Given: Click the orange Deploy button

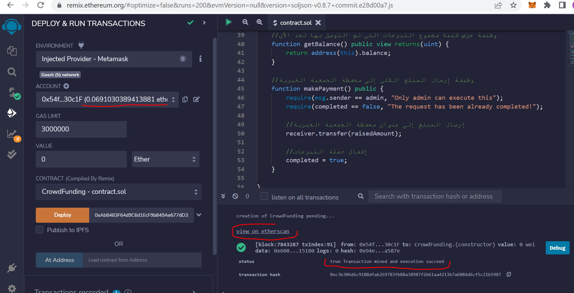Looking at the screenshot, I should click(x=62, y=215).
